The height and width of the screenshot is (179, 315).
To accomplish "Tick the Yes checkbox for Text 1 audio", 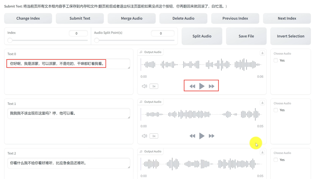I will click(276, 110).
